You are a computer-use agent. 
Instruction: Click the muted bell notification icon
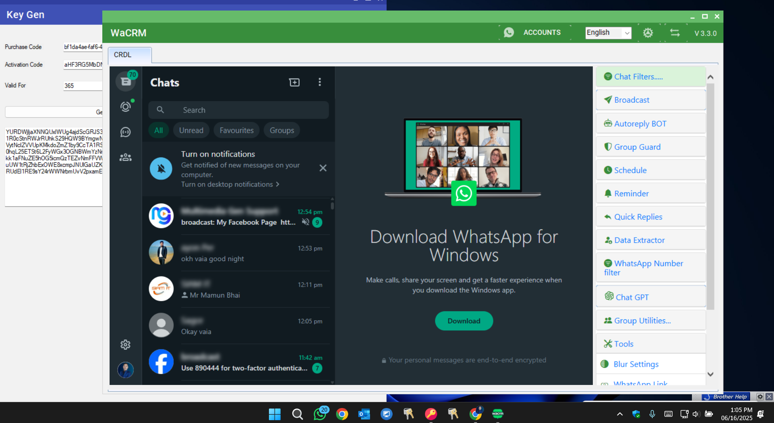(161, 169)
